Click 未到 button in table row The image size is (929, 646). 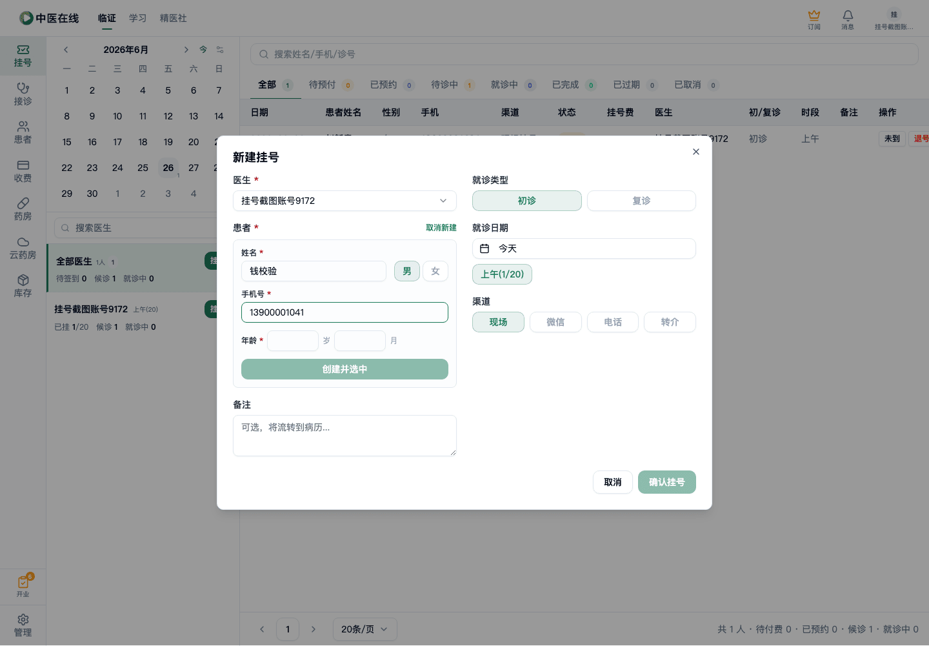pyautogui.click(x=892, y=139)
